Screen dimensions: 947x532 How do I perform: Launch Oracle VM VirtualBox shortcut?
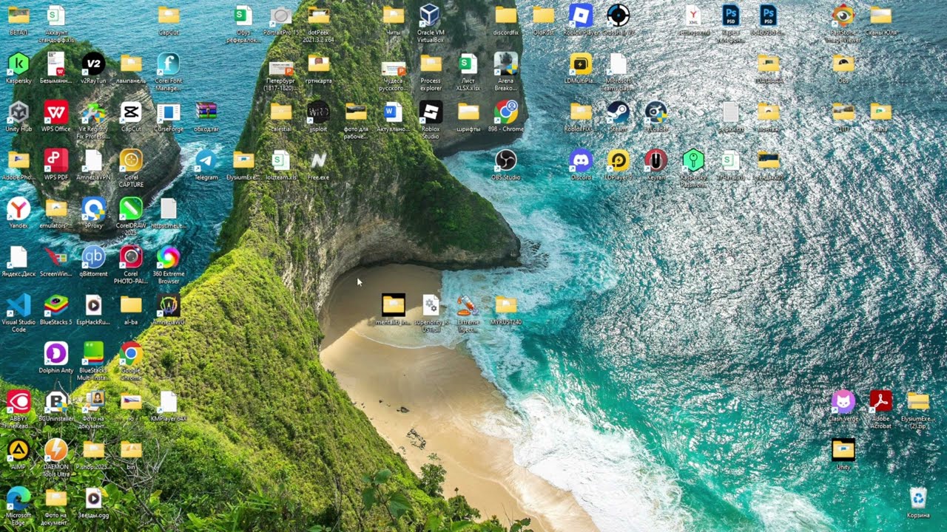click(431, 24)
